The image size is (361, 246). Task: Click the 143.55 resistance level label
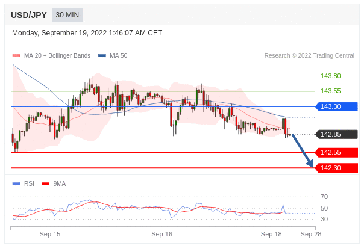(x=331, y=91)
